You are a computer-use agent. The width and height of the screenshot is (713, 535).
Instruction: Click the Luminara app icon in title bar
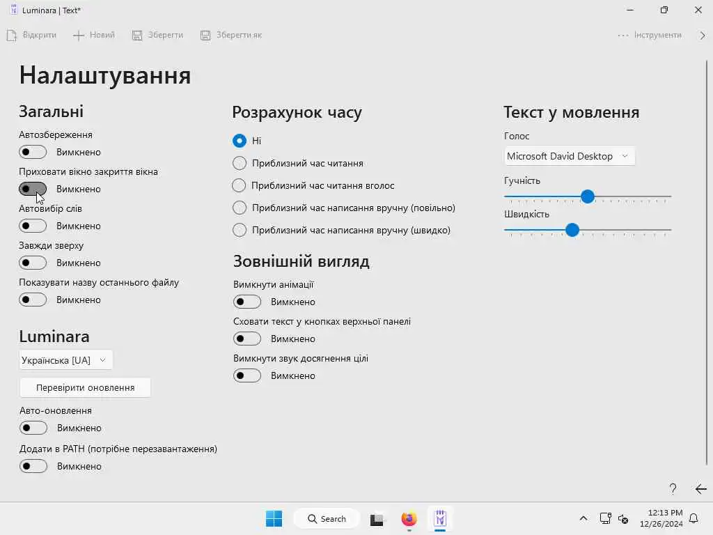14,10
